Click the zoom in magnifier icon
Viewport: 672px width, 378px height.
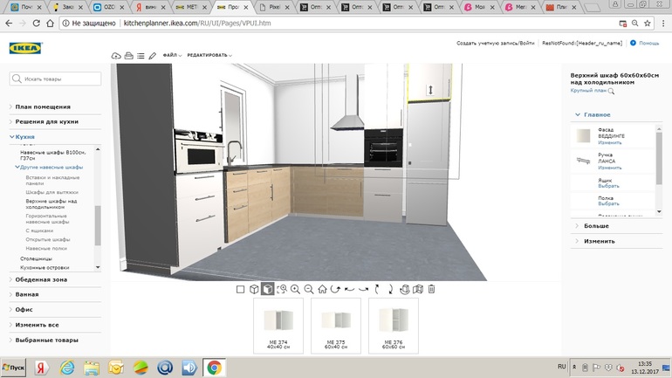pyautogui.click(x=295, y=289)
